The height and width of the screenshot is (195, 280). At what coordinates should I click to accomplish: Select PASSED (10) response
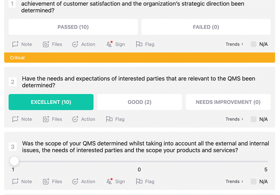(73, 27)
